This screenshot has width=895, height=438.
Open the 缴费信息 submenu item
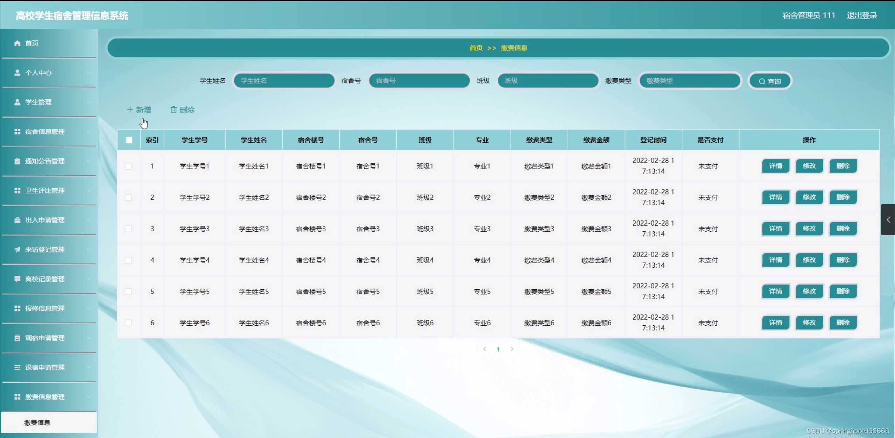pos(37,423)
